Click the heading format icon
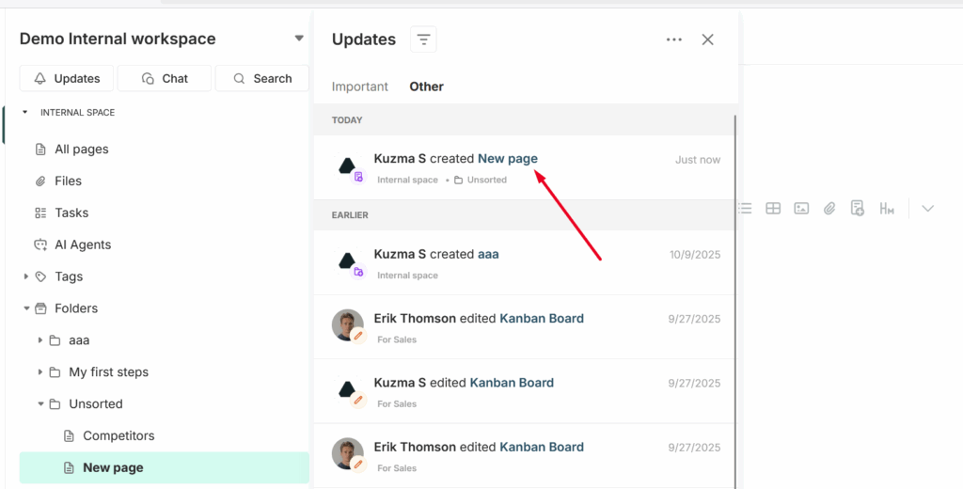Viewport: 963px width, 489px height. click(x=886, y=209)
